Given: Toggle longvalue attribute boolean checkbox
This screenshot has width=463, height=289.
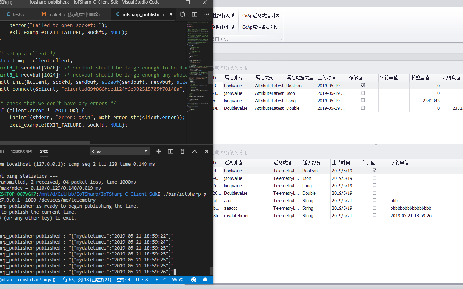Looking at the screenshot, I should click(x=363, y=101).
